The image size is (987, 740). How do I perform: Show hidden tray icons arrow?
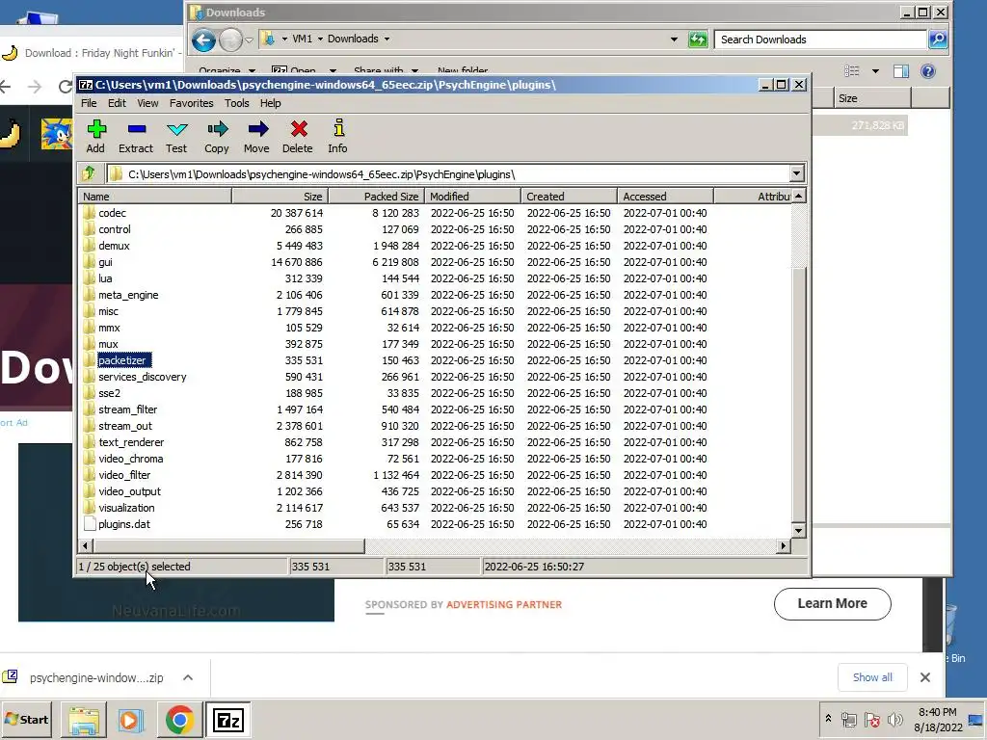pos(828,719)
